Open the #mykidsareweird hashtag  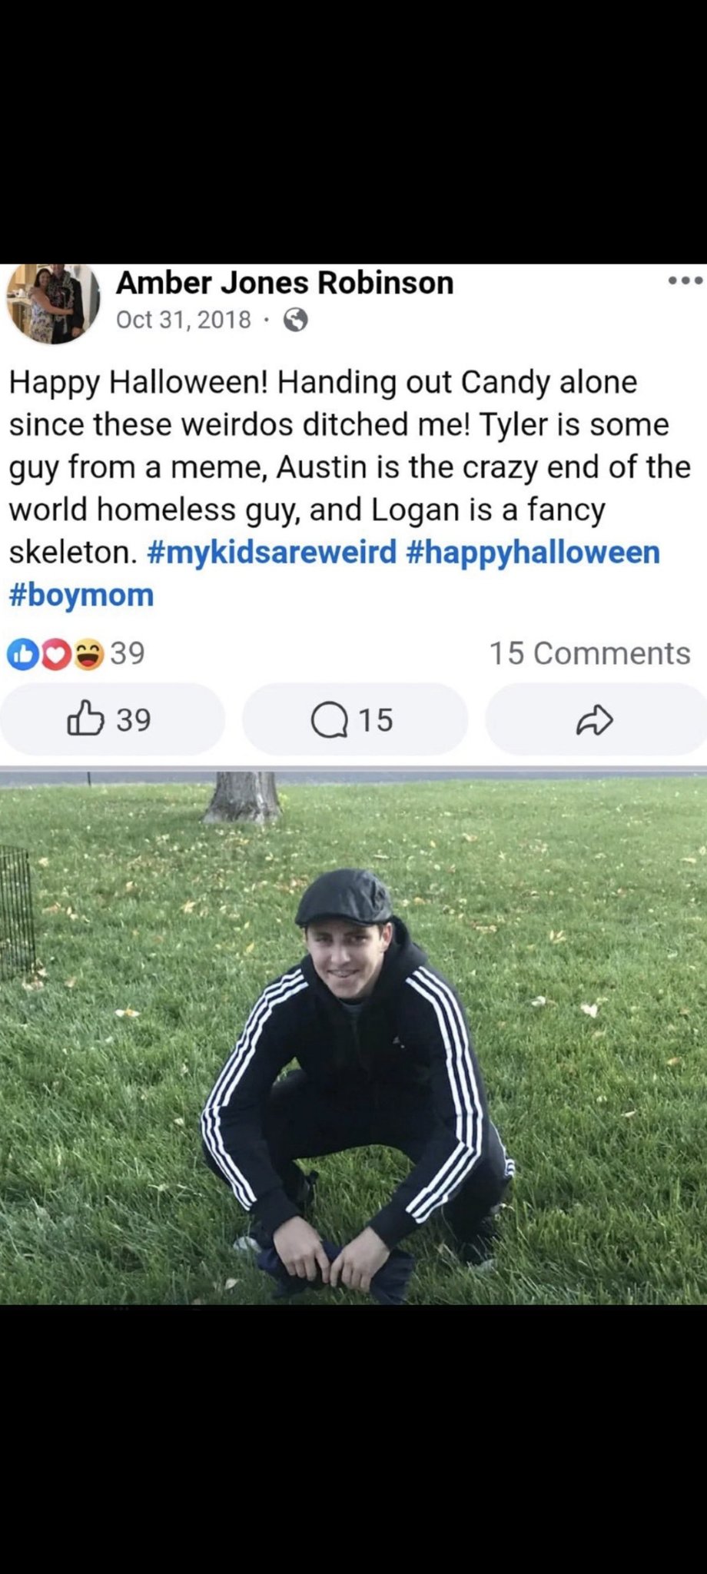click(x=271, y=552)
